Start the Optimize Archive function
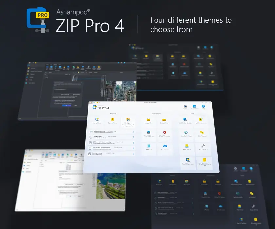Screen dimensions: 275x229 point(186,134)
